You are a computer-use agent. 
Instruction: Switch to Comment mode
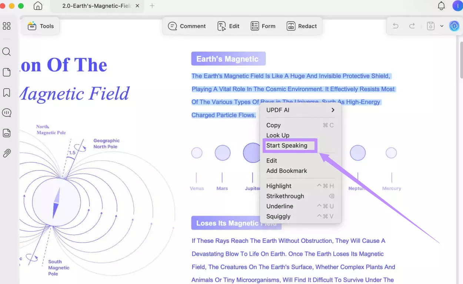click(187, 26)
